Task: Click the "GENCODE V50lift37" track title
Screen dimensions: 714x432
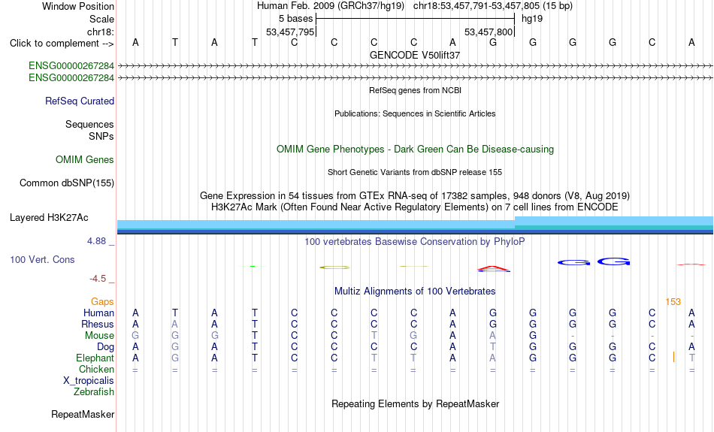Action: click(415, 55)
